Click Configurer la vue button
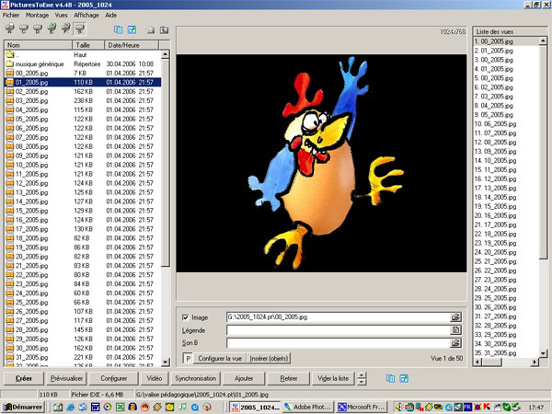The width and height of the screenshot is (552, 414). pos(220,359)
